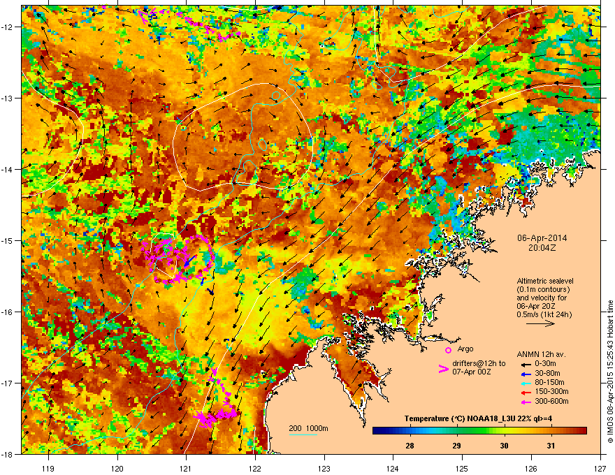Click the date label 06-Apr-2014
The width and height of the screenshot is (615, 475).
pyautogui.click(x=542, y=238)
